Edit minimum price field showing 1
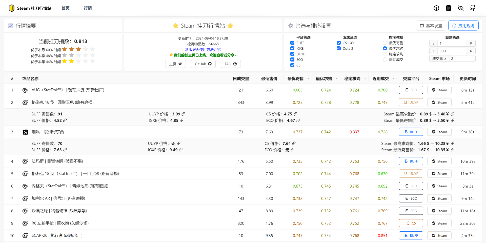Viewport: 486px width, 243px height. tap(452, 43)
